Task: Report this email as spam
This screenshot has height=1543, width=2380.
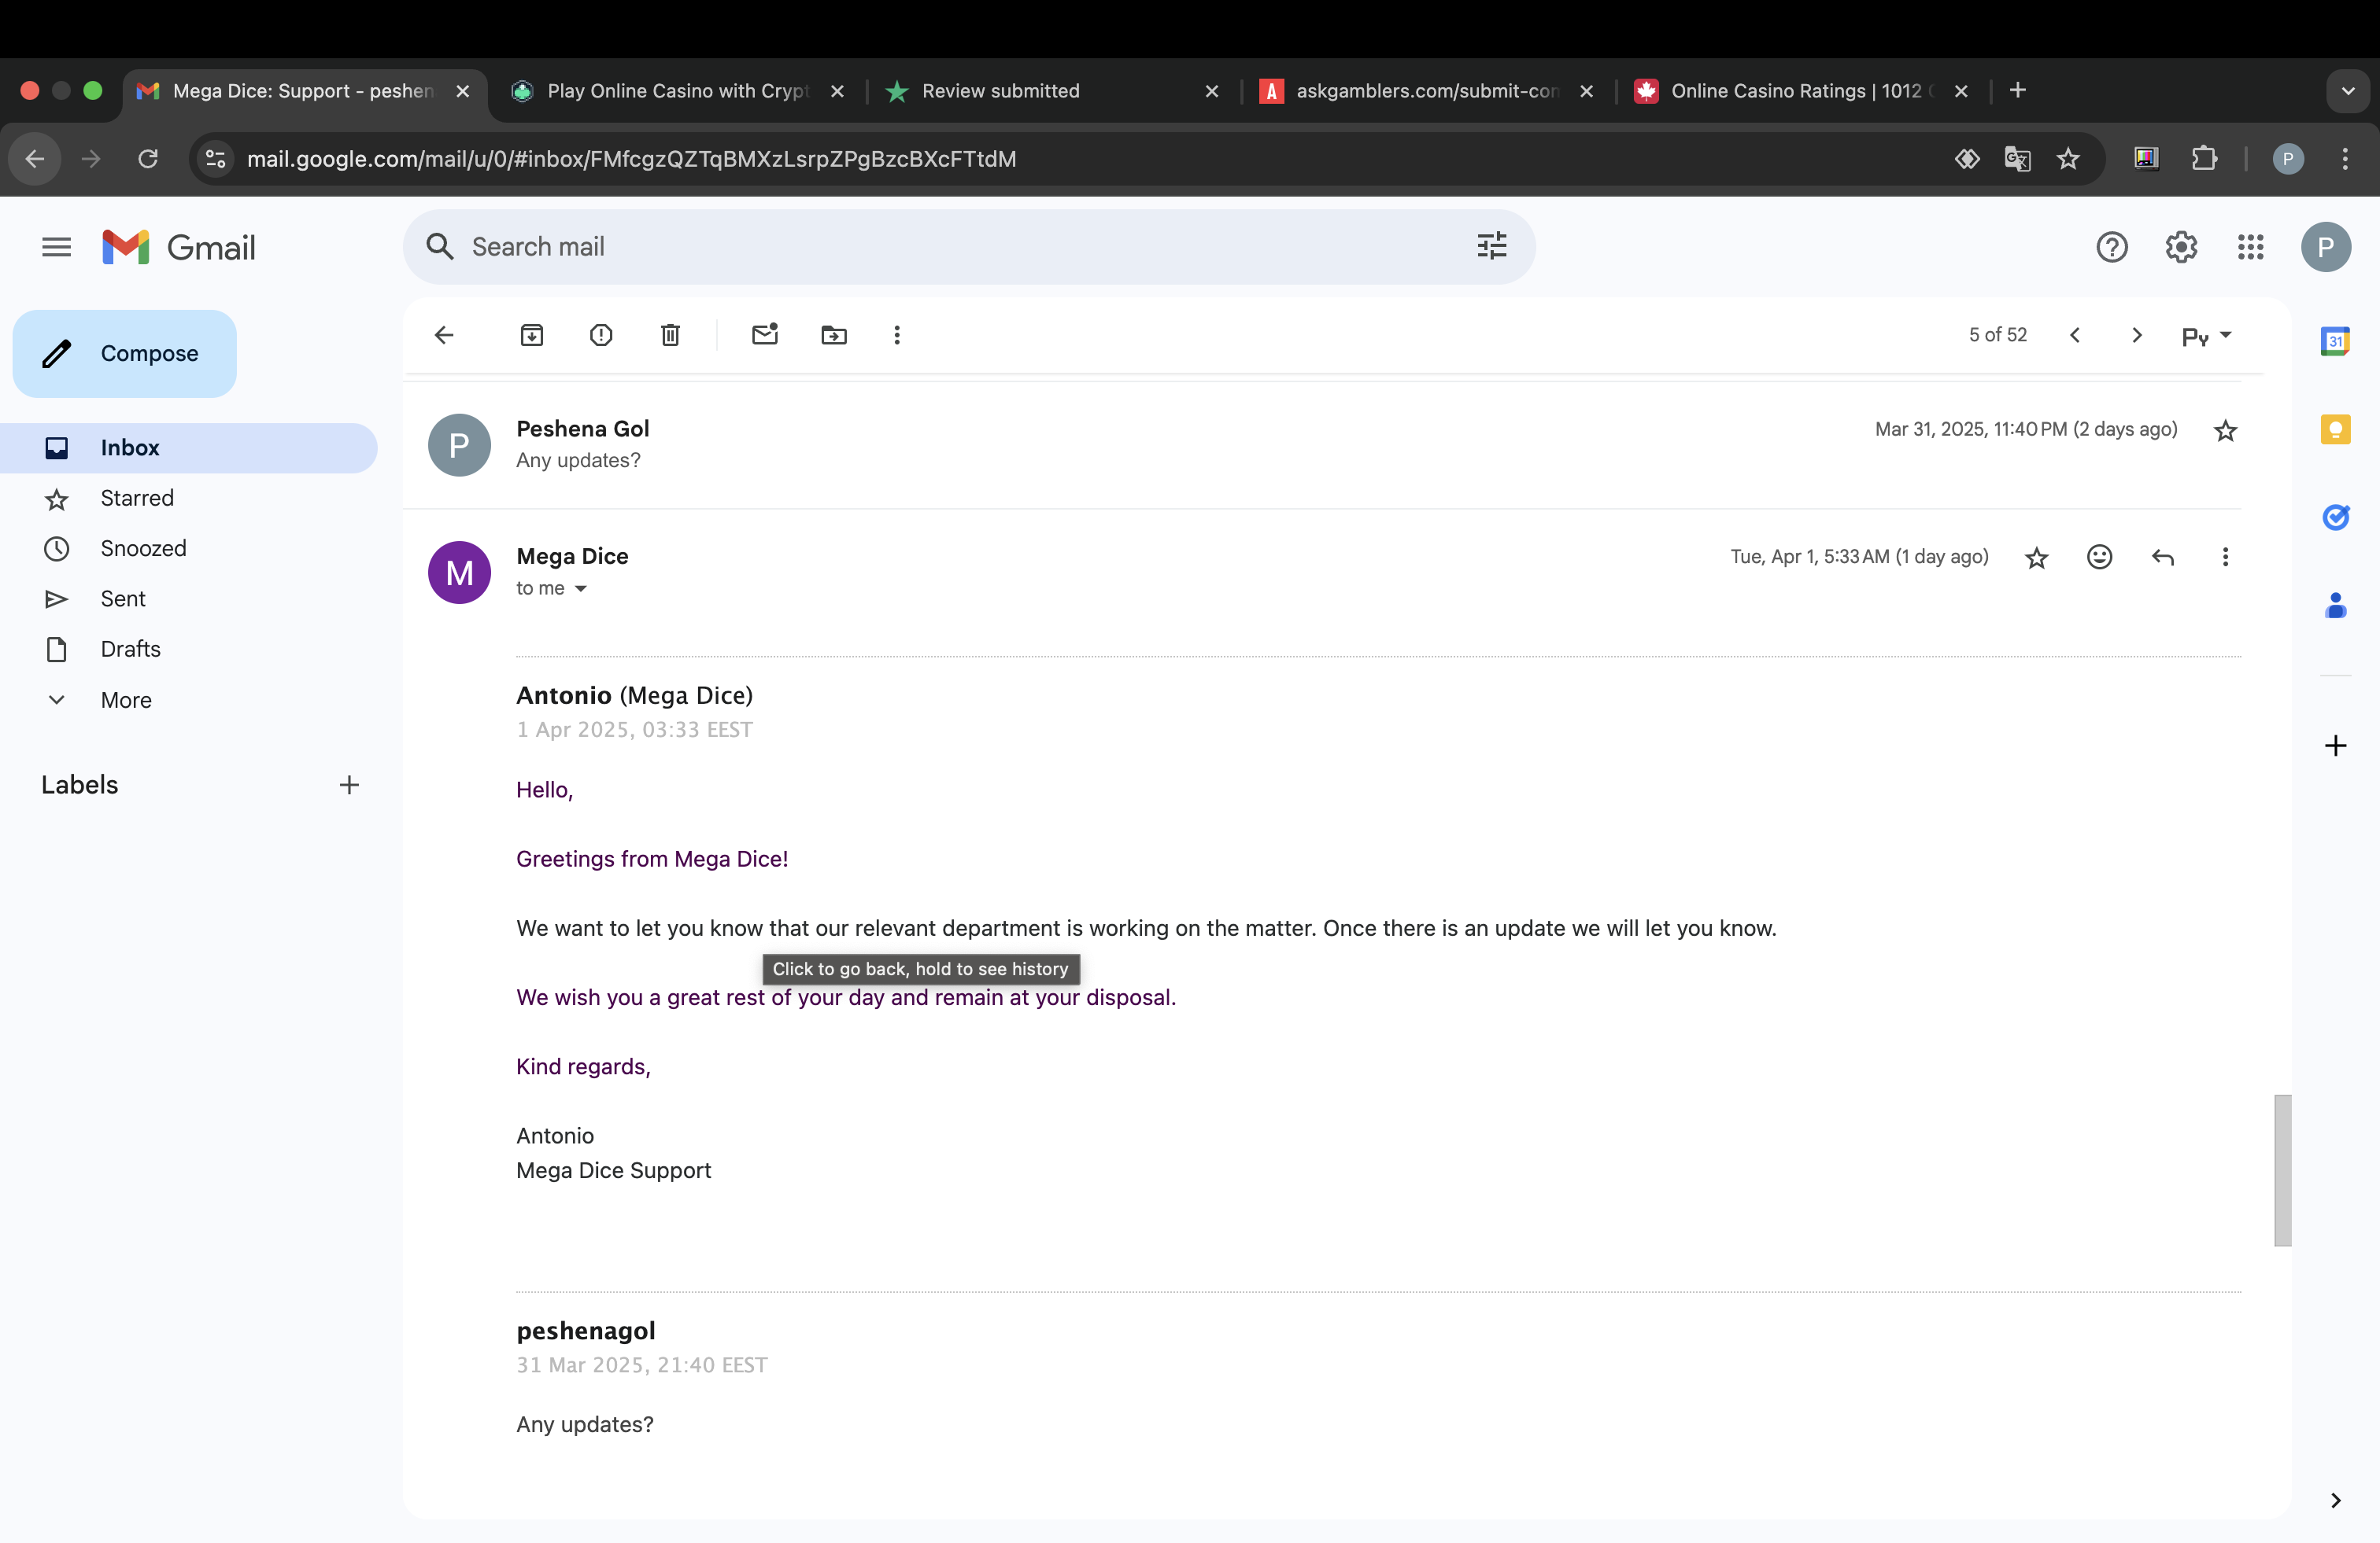Action: pyautogui.click(x=601, y=335)
